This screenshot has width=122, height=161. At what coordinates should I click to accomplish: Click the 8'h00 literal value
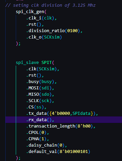[84, 126]
